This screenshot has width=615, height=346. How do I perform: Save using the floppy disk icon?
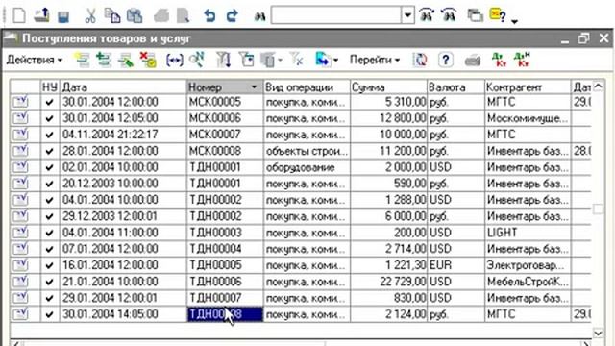pos(63,16)
